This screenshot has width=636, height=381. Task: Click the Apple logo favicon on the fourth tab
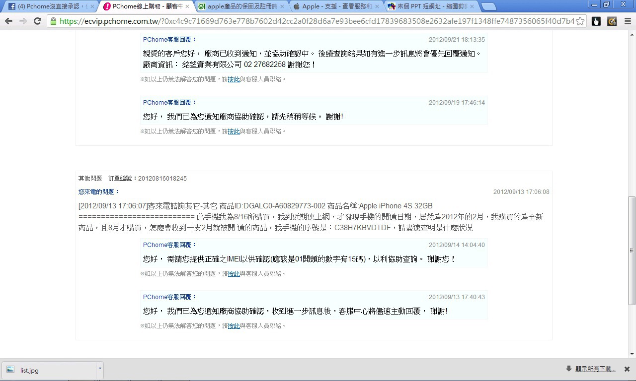pos(297,6)
